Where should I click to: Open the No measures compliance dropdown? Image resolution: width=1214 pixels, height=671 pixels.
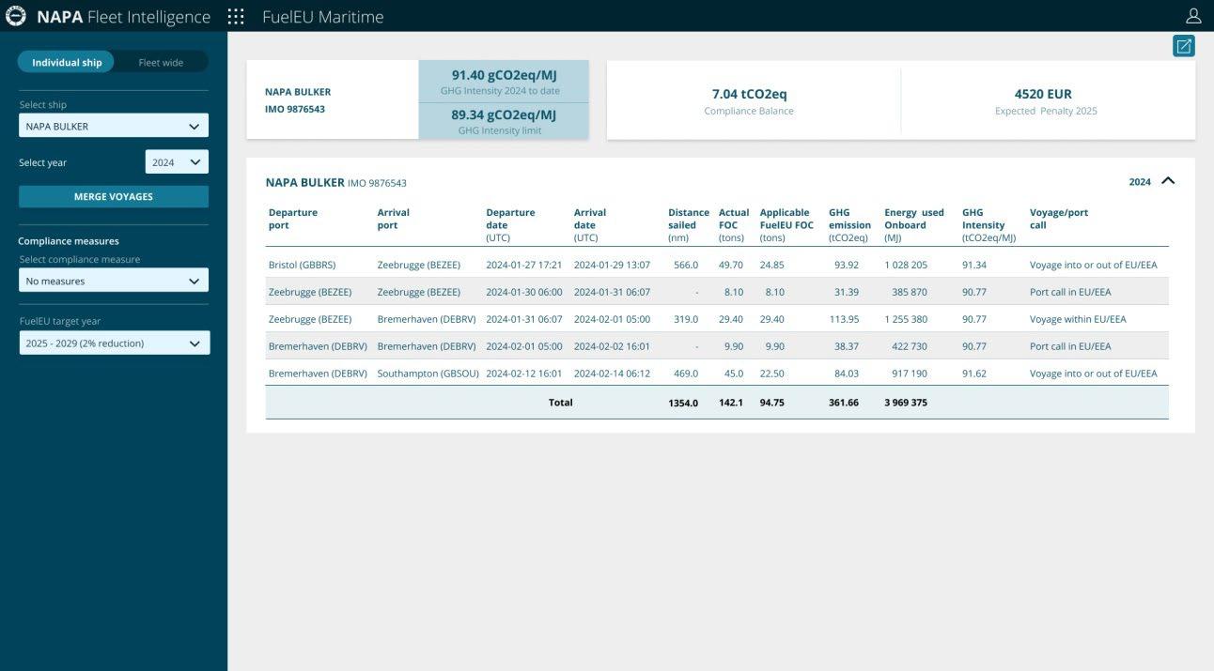pyautogui.click(x=114, y=281)
